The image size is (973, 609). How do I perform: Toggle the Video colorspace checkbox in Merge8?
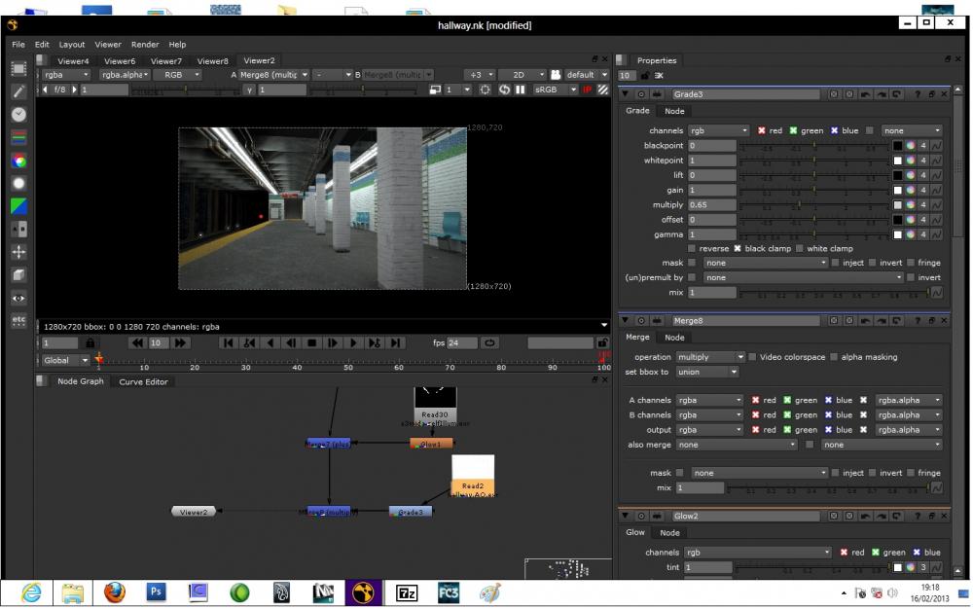[752, 357]
